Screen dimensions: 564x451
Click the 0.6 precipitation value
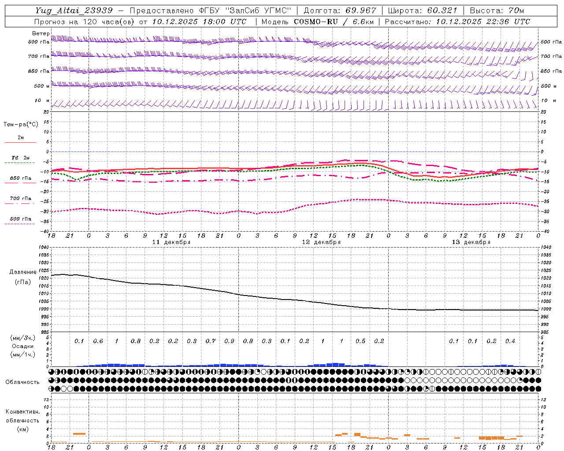98,341
